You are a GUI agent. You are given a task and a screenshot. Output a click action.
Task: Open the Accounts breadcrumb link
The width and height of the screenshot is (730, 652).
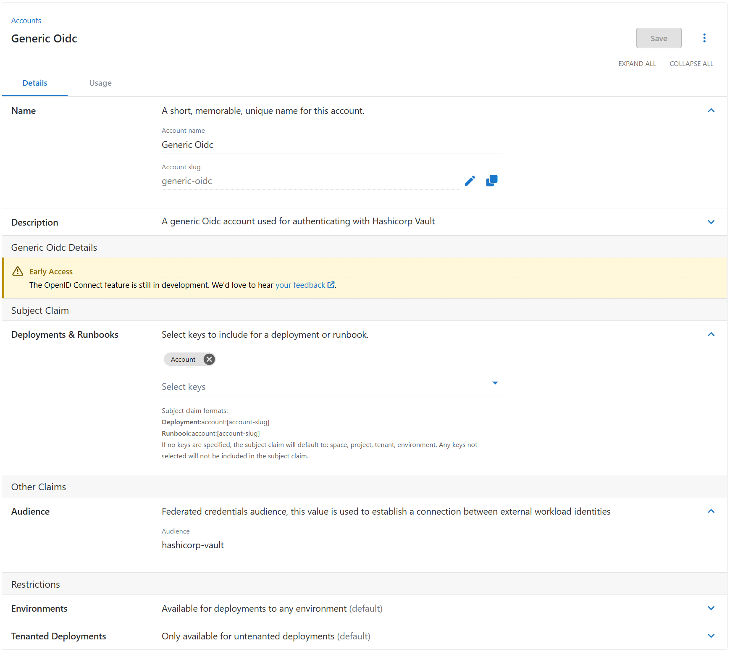pyautogui.click(x=26, y=20)
